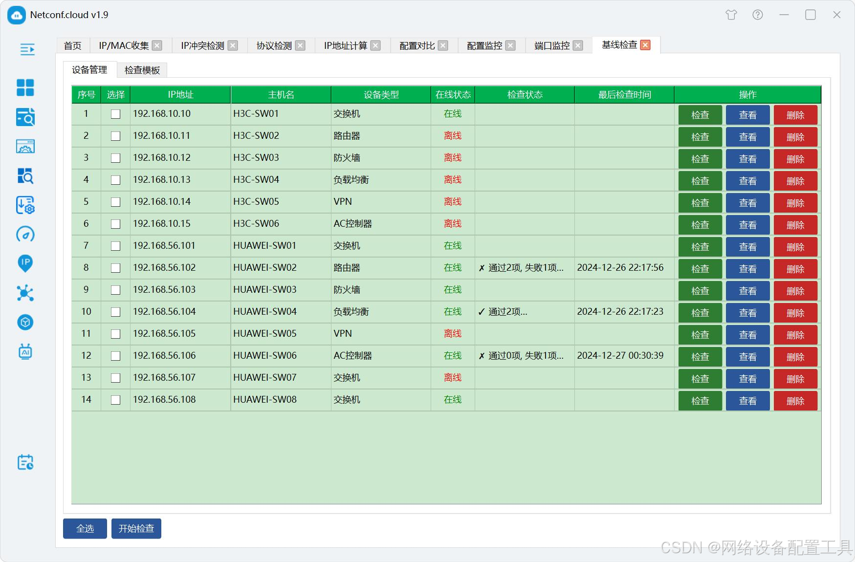855x562 pixels.
Task: Click 删除 for H3C-SW03
Action: tap(795, 159)
